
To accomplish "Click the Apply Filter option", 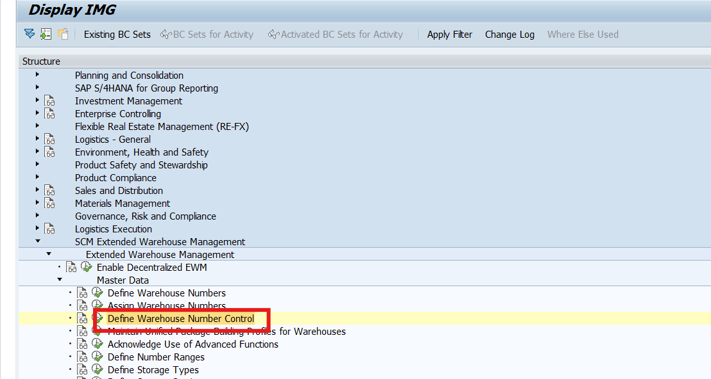I will click(x=449, y=35).
